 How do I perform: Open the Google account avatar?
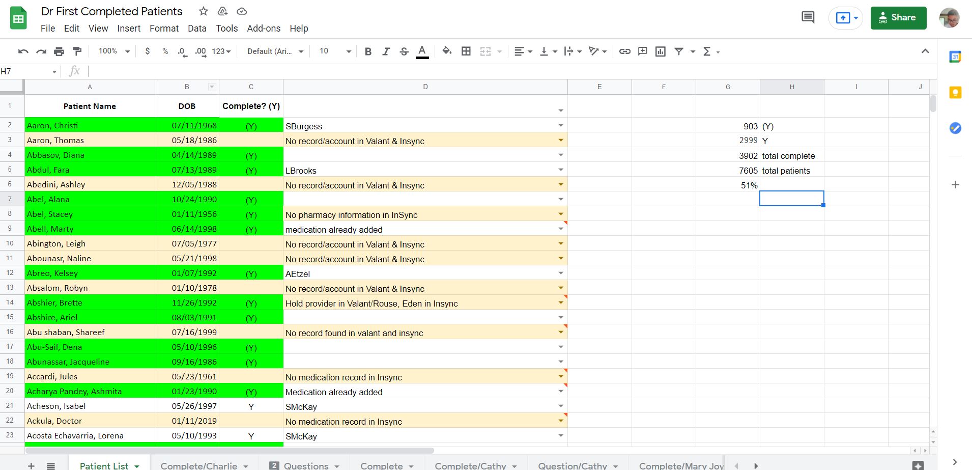pyautogui.click(x=950, y=18)
